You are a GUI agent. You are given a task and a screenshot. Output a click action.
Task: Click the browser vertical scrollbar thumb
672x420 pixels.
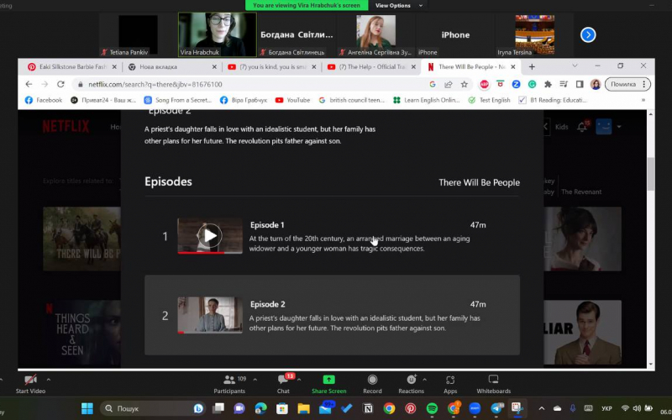[x=651, y=174]
